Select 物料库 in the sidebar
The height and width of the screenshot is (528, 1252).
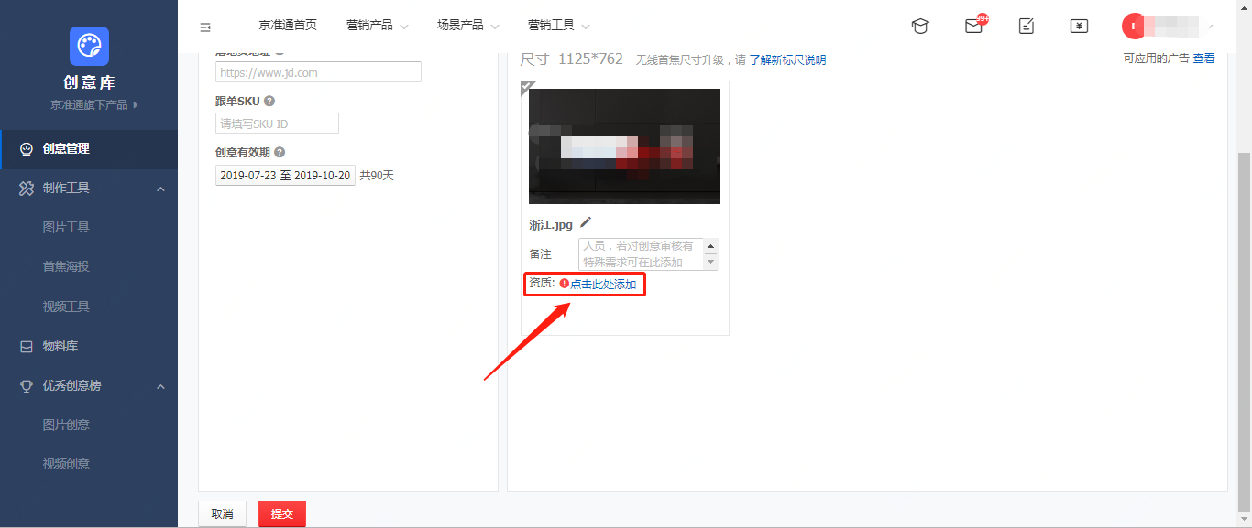[60, 347]
